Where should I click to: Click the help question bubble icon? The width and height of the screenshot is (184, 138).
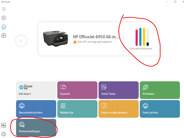pyautogui.click(x=104, y=106)
